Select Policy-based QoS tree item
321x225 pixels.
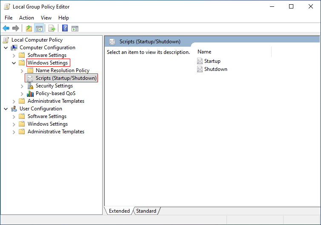click(x=56, y=93)
